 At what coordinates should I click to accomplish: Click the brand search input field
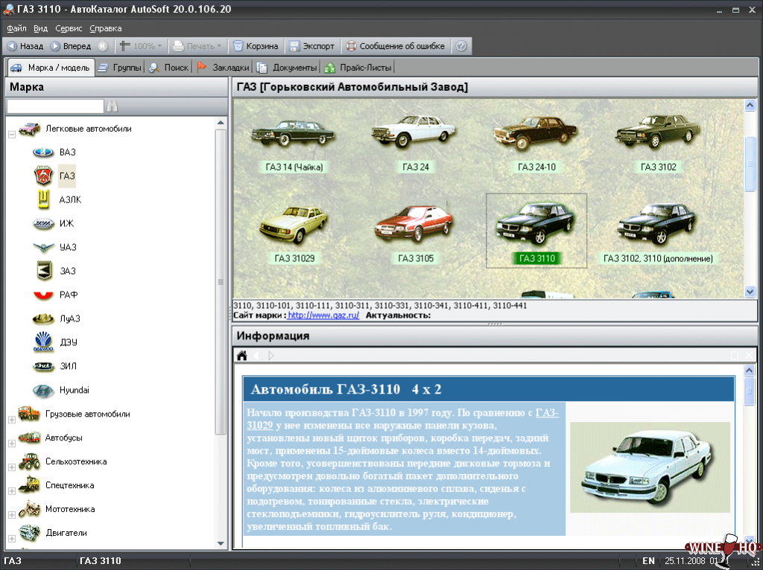(55, 106)
